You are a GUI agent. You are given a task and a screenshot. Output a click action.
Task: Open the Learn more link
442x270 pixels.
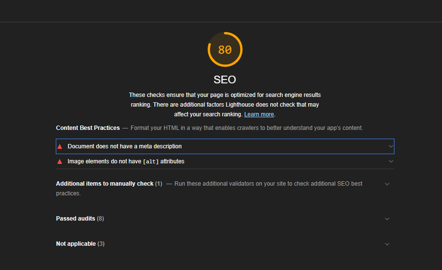pyautogui.click(x=259, y=114)
